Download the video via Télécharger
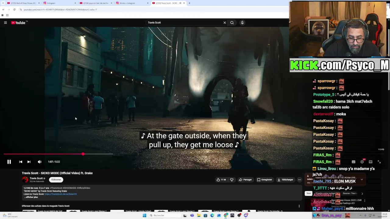The width and height of the screenshot is (390, 219). tap(285, 180)
